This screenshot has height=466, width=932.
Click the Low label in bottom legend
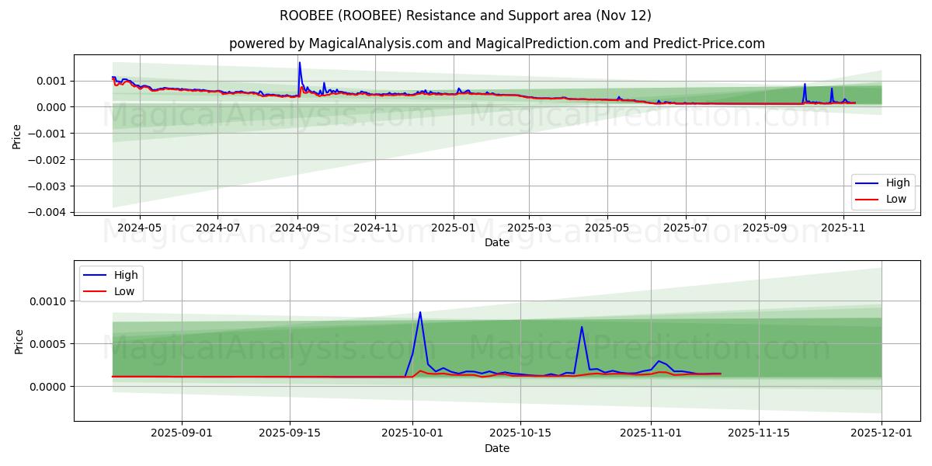point(125,290)
